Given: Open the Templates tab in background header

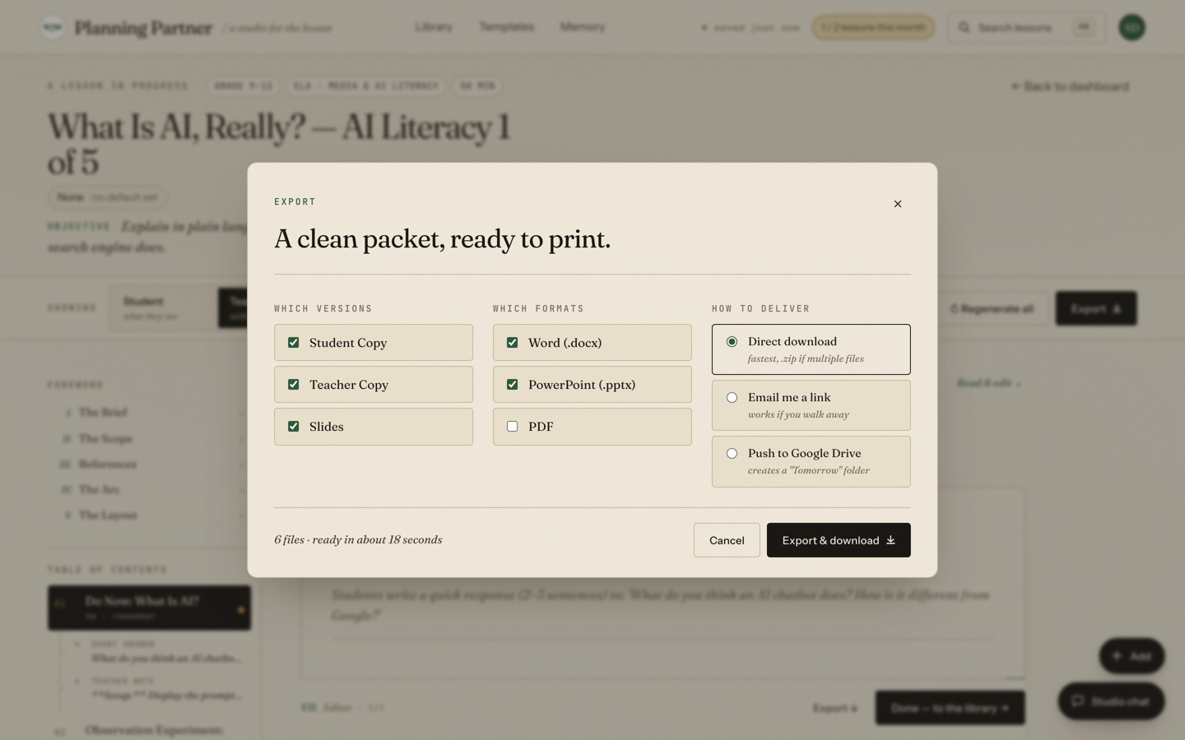Looking at the screenshot, I should coord(507,27).
